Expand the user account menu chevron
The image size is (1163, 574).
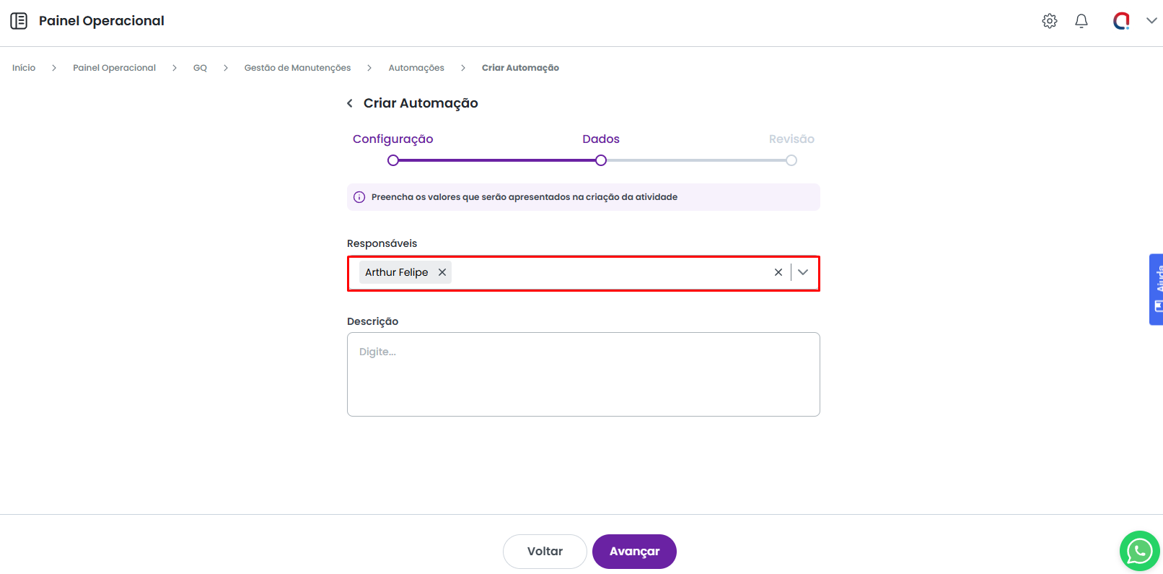(1151, 21)
